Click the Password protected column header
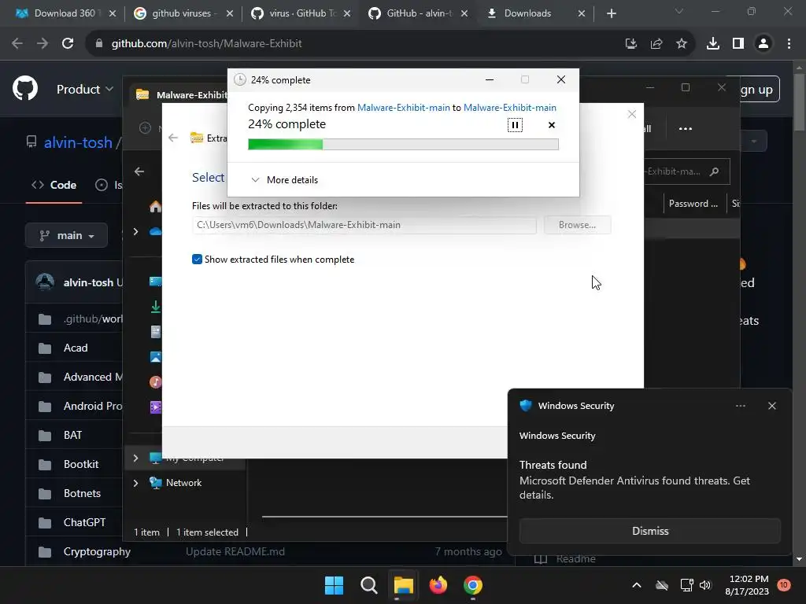 [x=693, y=204]
